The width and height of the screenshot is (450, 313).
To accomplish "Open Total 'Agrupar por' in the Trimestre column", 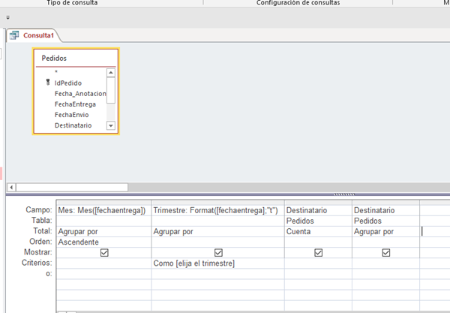I will (218, 232).
